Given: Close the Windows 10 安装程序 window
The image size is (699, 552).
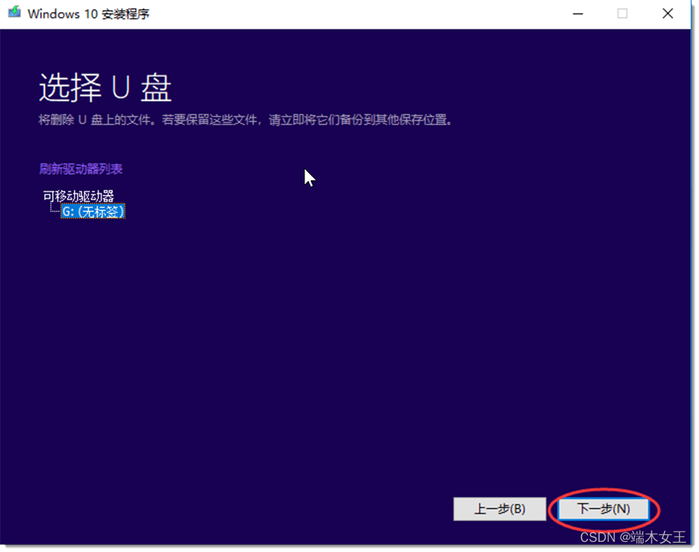Looking at the screenshot, I should 667,14.
